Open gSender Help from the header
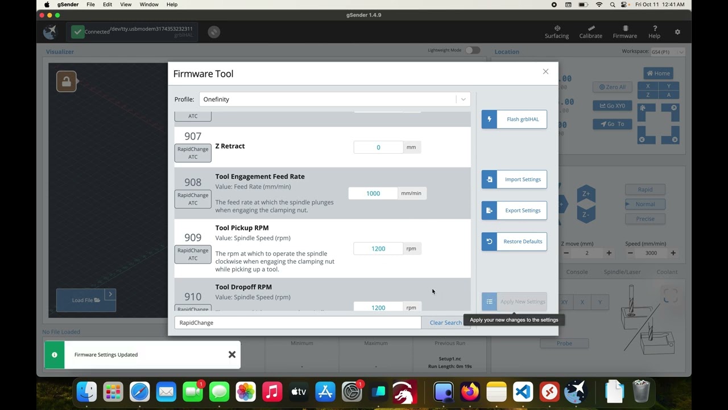728x410 pixels. pos(654,32)
